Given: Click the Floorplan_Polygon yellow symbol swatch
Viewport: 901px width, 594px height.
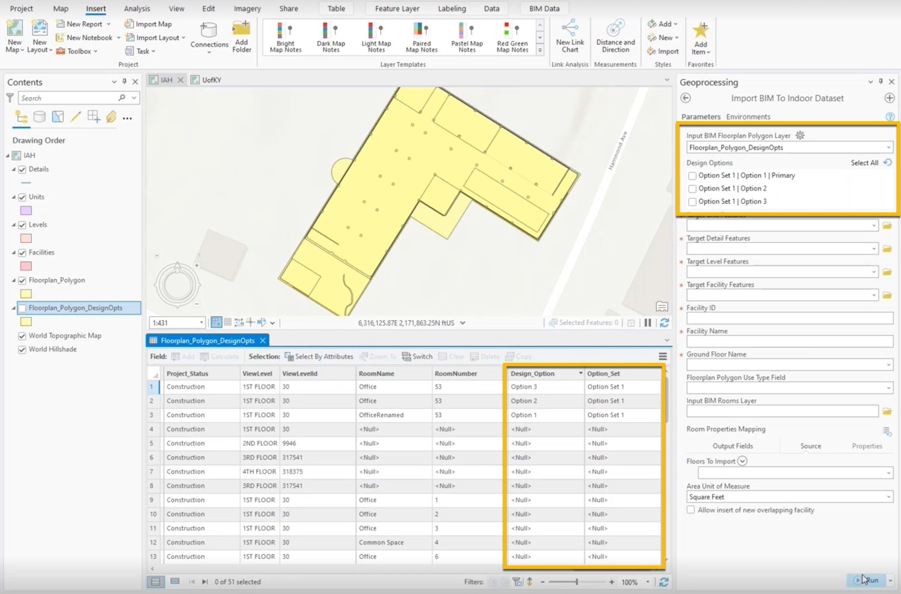Looking at the screenshot, I should pos(26,294).
